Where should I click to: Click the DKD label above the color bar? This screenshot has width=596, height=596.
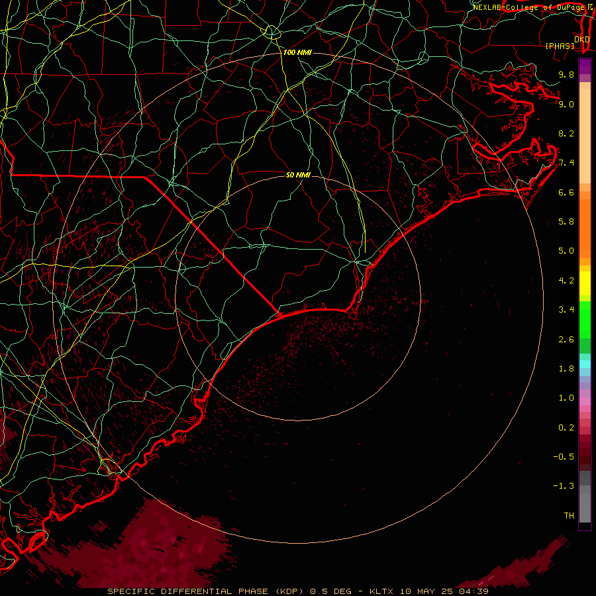point(581,39)
